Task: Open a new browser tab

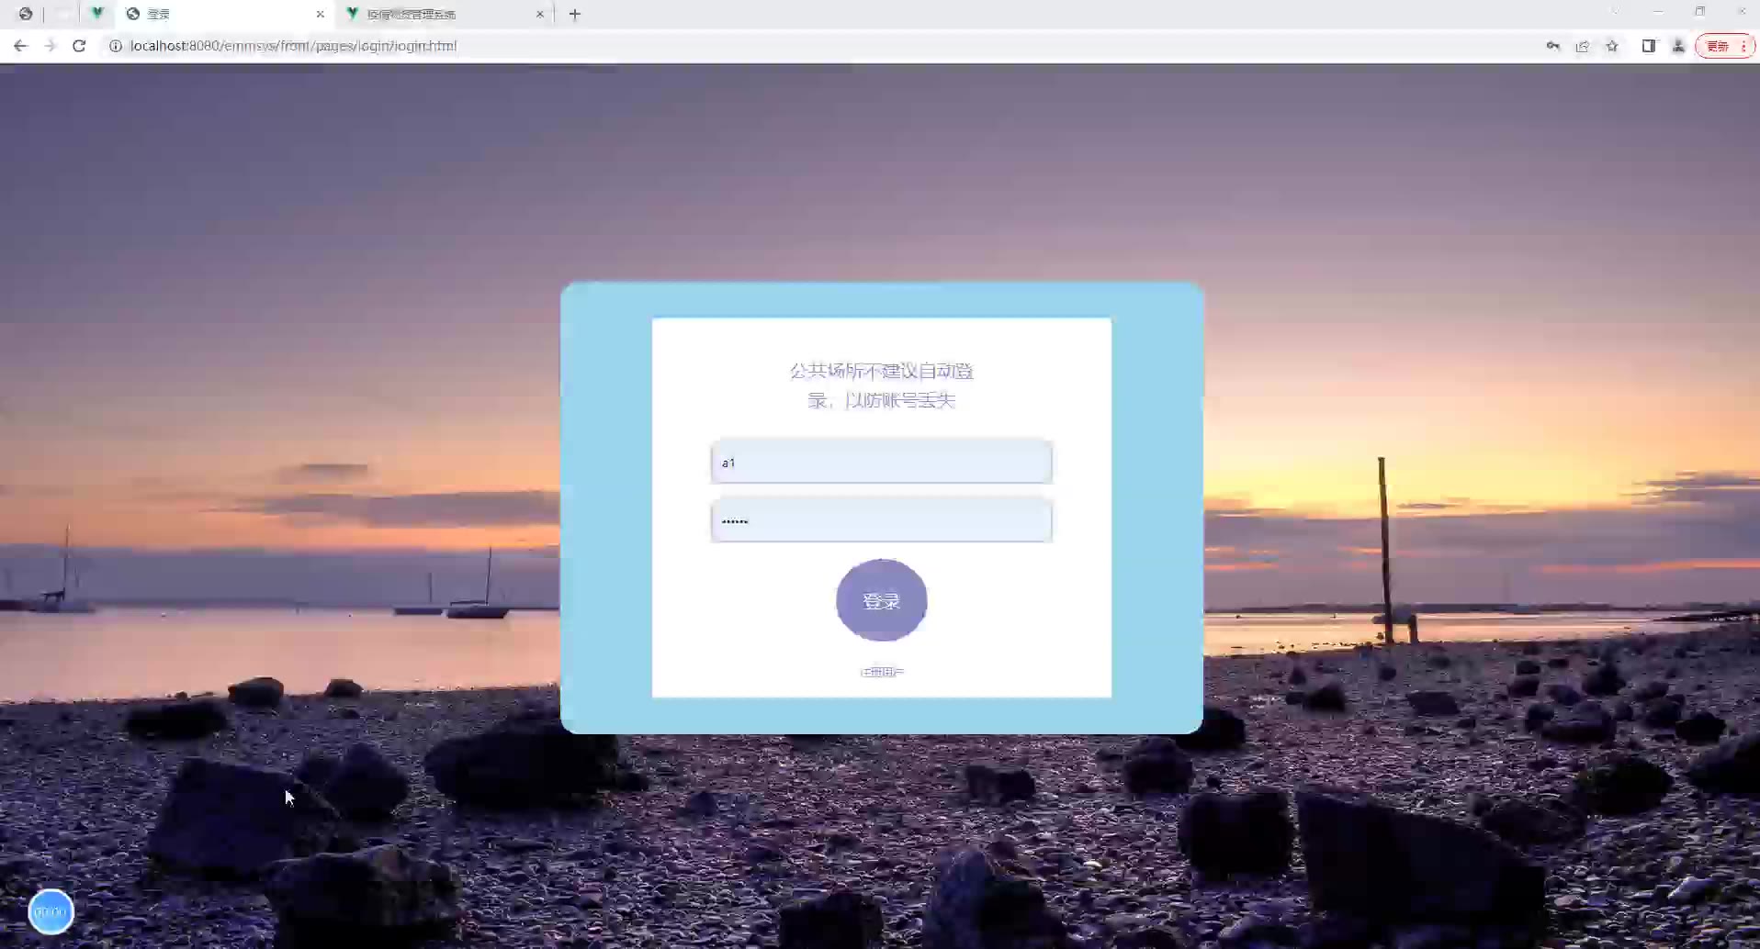Action: 575,14
